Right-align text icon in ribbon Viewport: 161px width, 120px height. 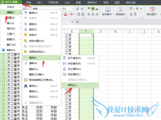[x=97, y=14]
